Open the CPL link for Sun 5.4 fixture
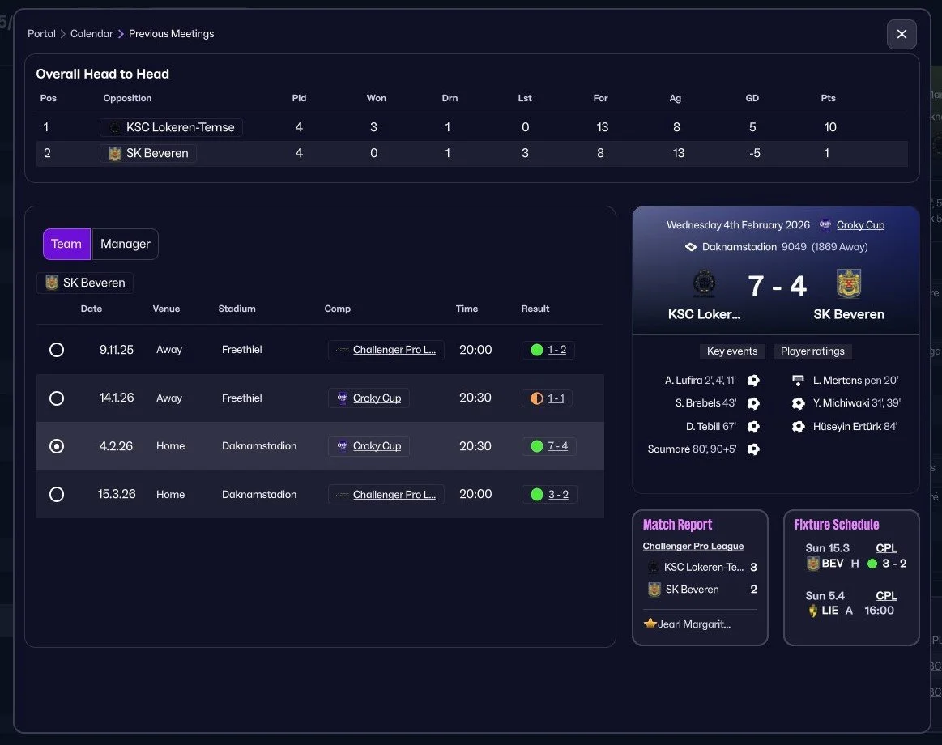The width and height of the screenshot is (942, 745). 886,596
